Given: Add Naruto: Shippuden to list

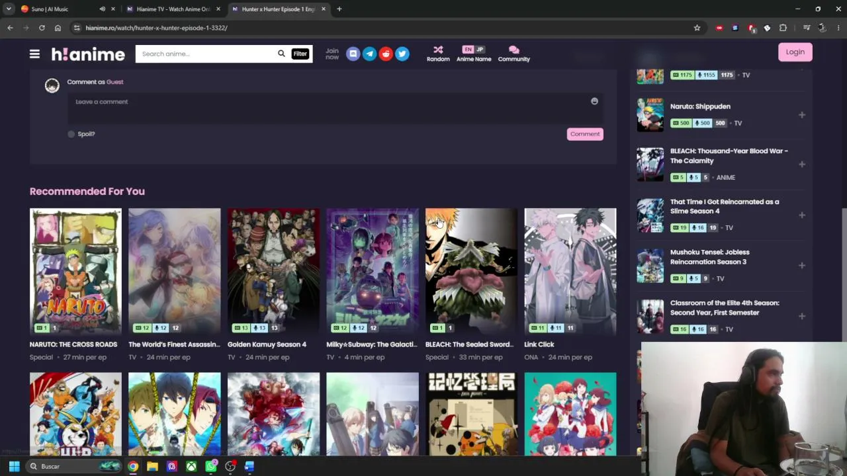Looking at the screenshot, I should coord(801,115).
